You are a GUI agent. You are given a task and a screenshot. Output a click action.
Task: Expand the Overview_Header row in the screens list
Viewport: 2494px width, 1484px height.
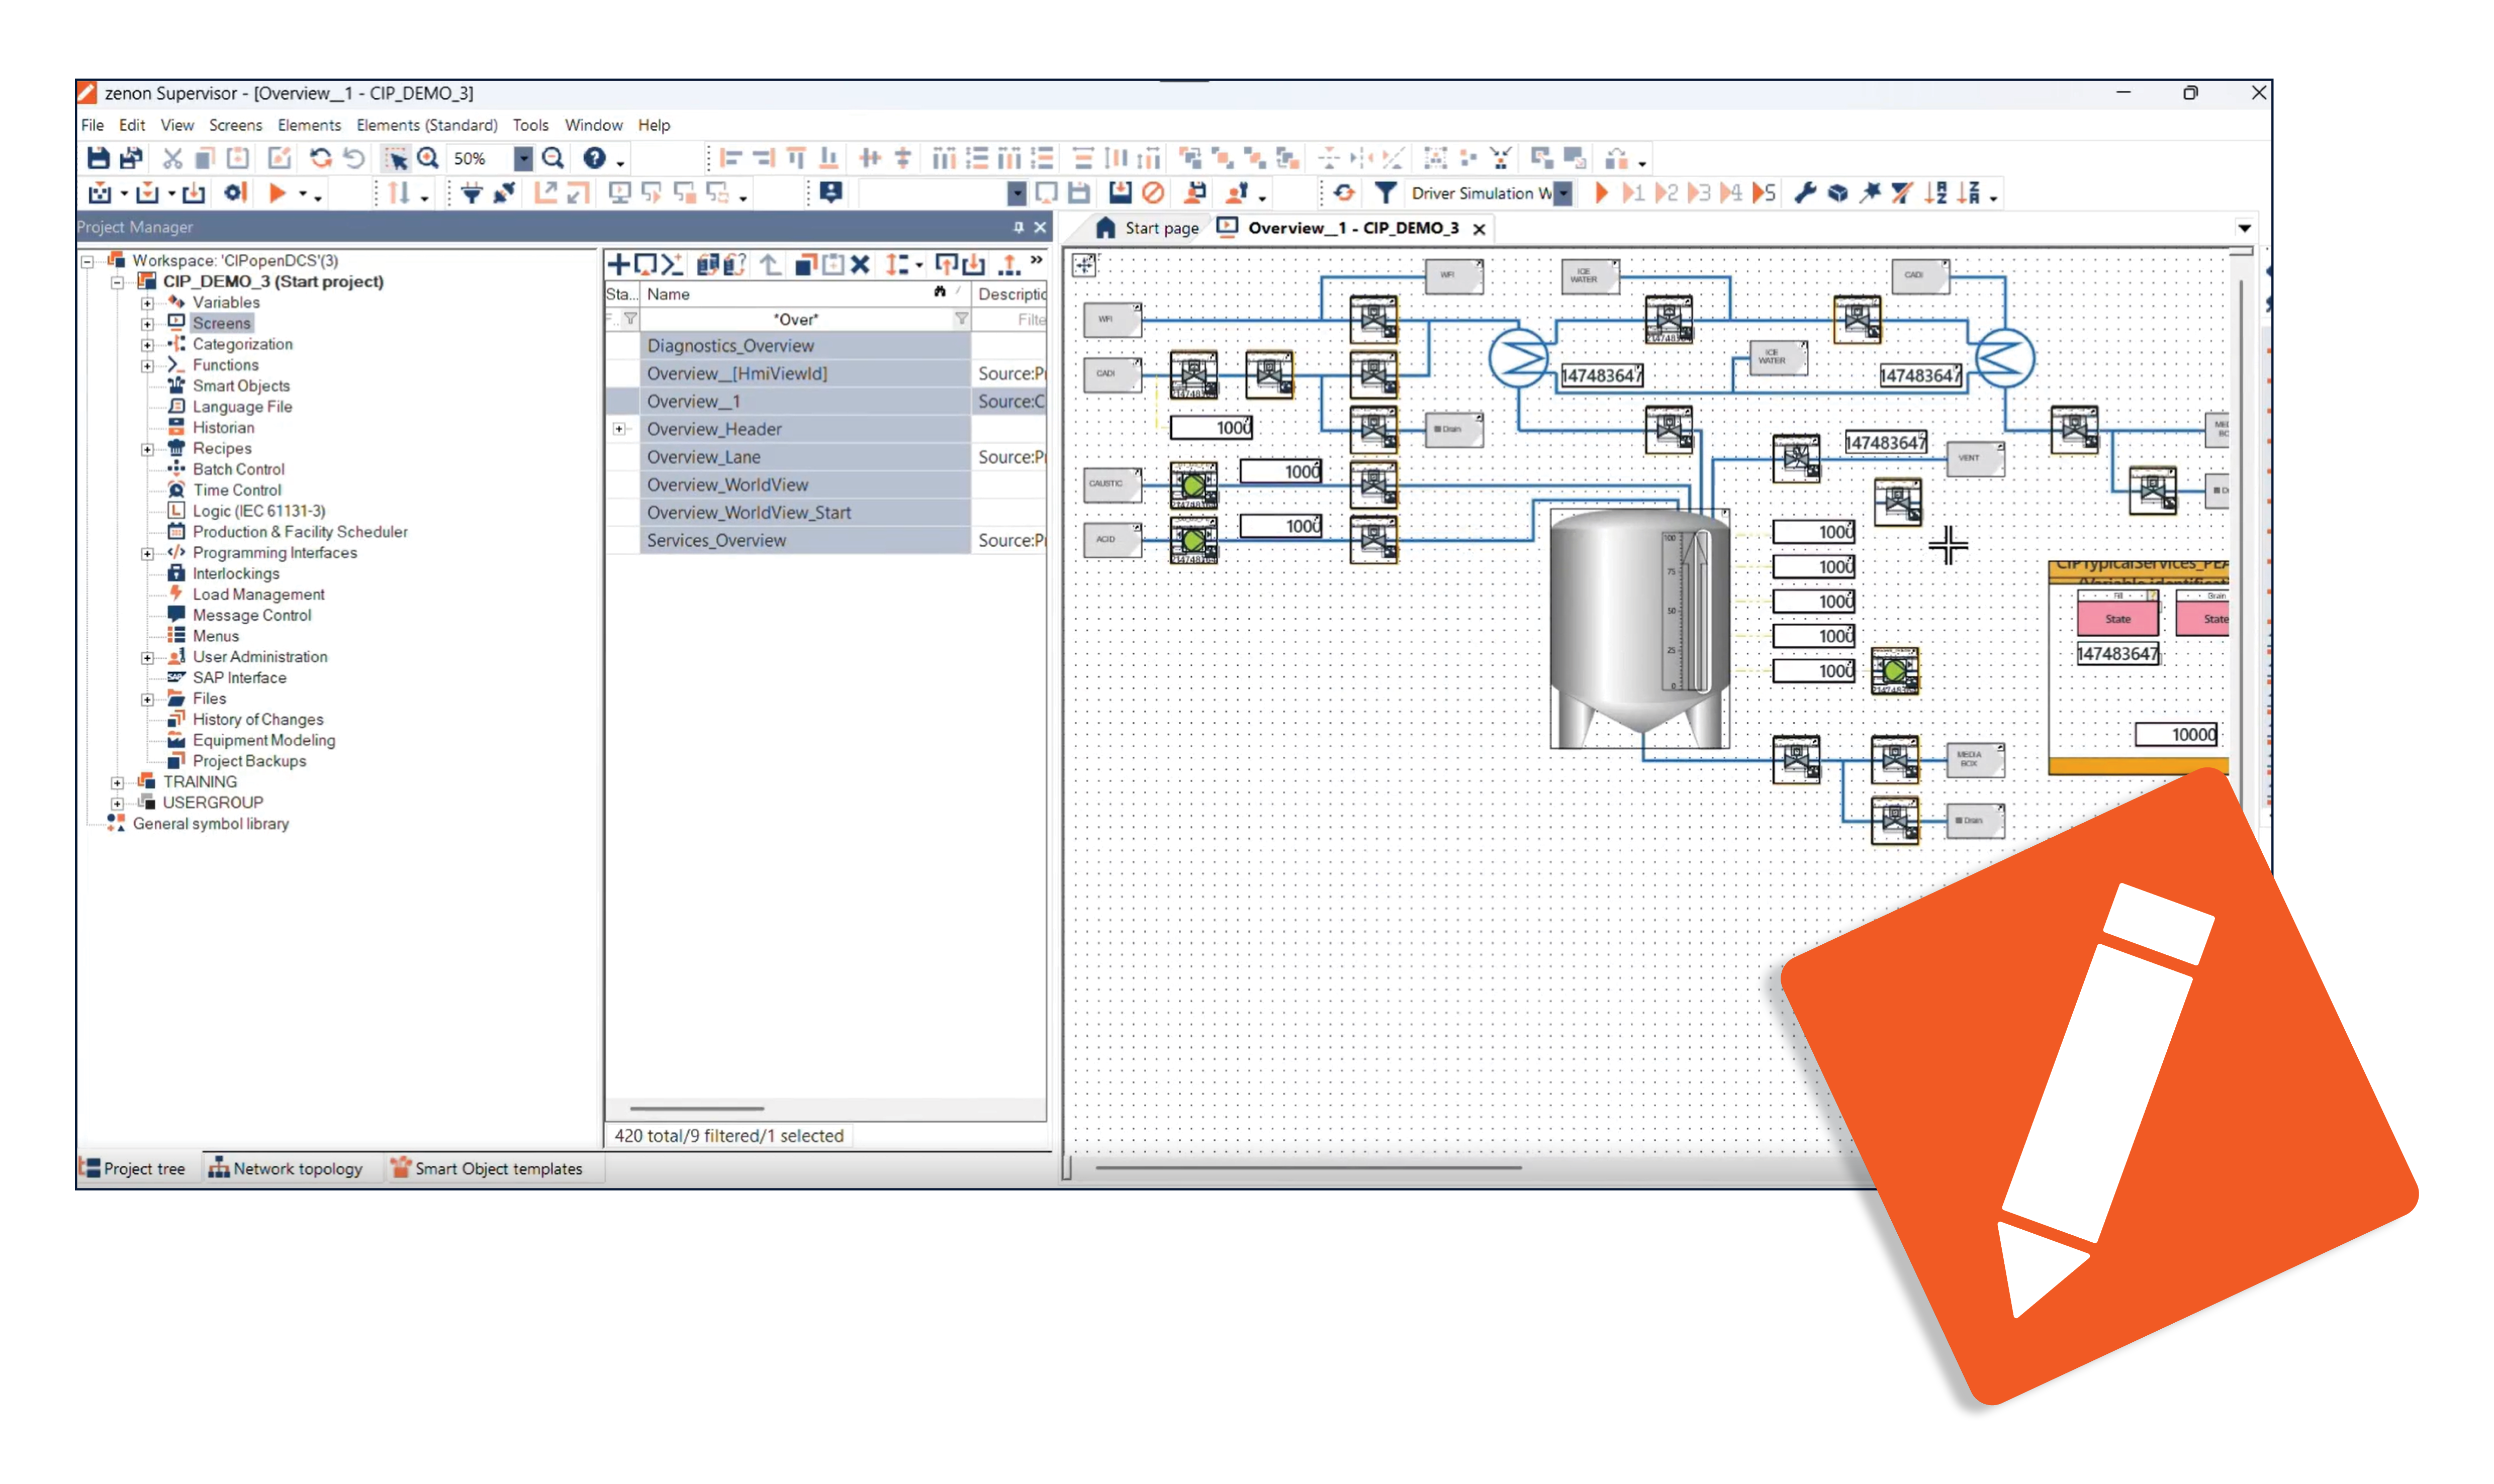pos(620,429)
